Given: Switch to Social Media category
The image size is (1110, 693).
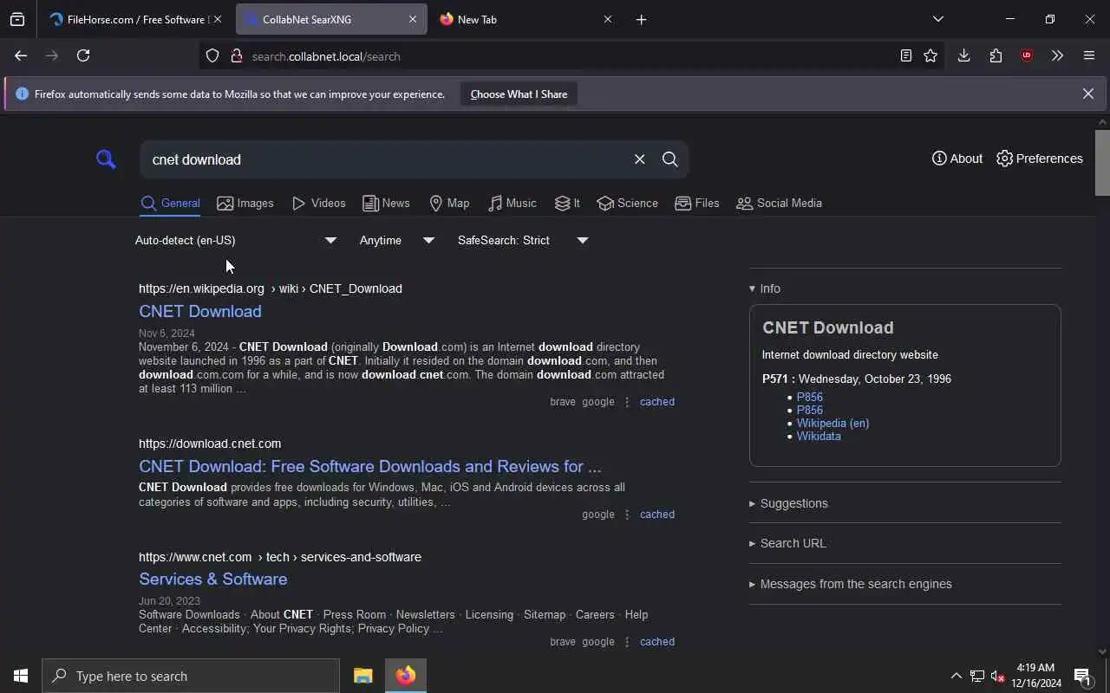Looking at the screenshot, I should click(x=779, y=204).
